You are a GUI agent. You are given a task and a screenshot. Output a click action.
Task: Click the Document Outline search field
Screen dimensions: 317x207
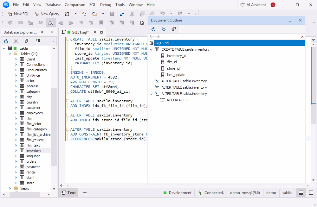[x=224, y=37]
